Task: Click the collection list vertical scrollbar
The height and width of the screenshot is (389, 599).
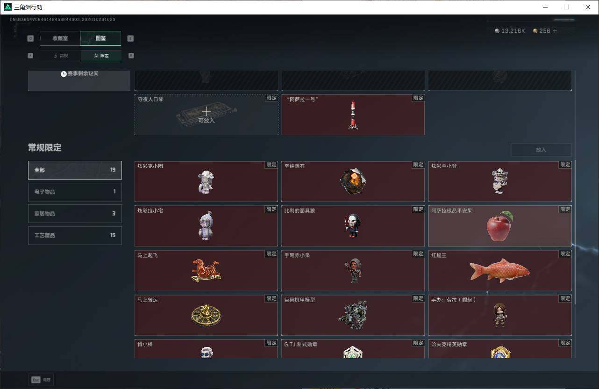Action: 575,231
